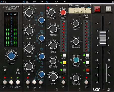Click the blue LF frequency knob
The width and height of the screenshot is (114, 92).
(42, 74)
